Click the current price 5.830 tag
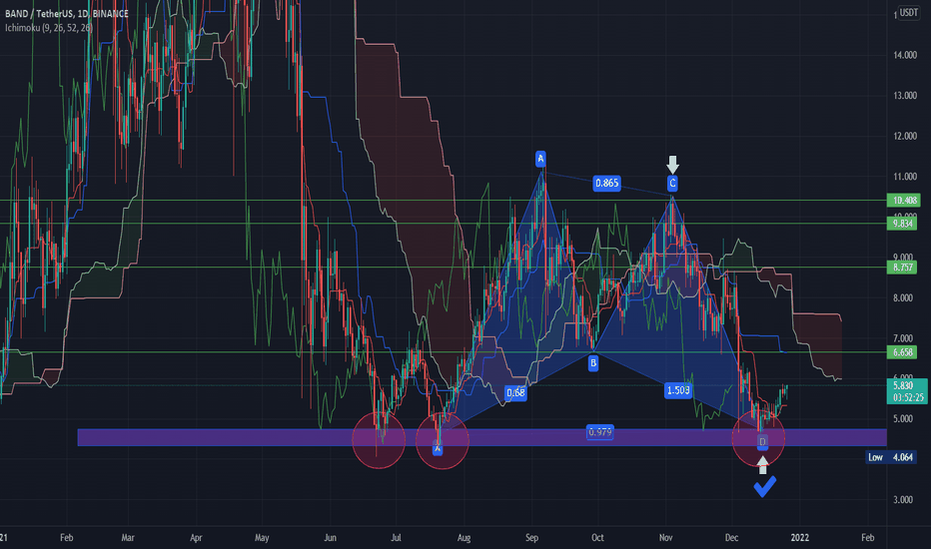Screen dimensions: 931x549 [x=904, y=385]
